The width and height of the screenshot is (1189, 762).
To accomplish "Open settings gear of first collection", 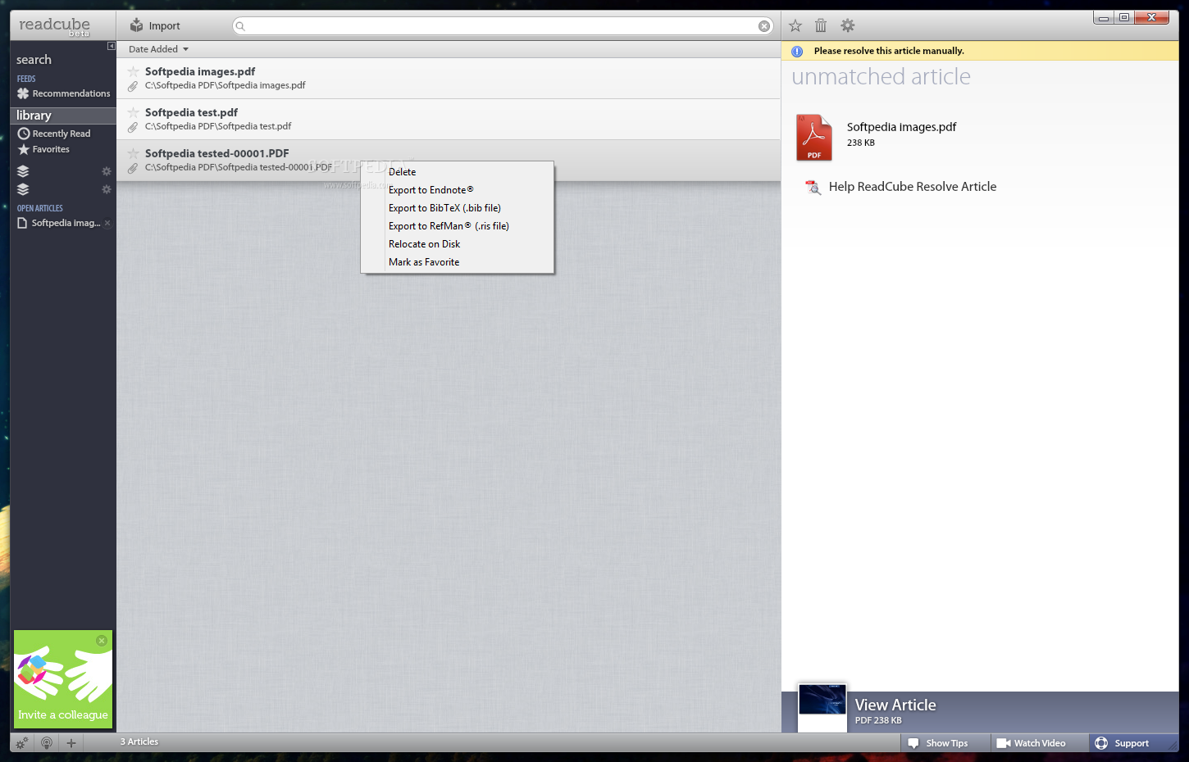I will 106,171.
